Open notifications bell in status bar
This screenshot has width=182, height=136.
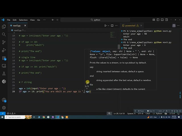tap(178, 113)
